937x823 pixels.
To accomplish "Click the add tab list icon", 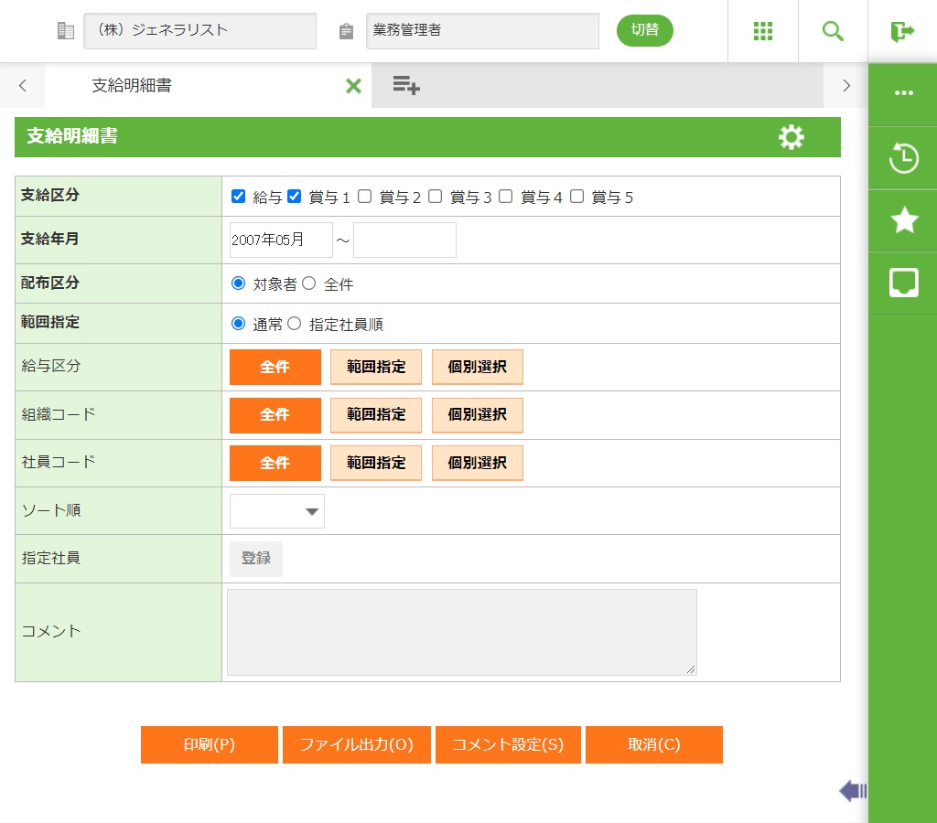I will click(x=405, y=86).
